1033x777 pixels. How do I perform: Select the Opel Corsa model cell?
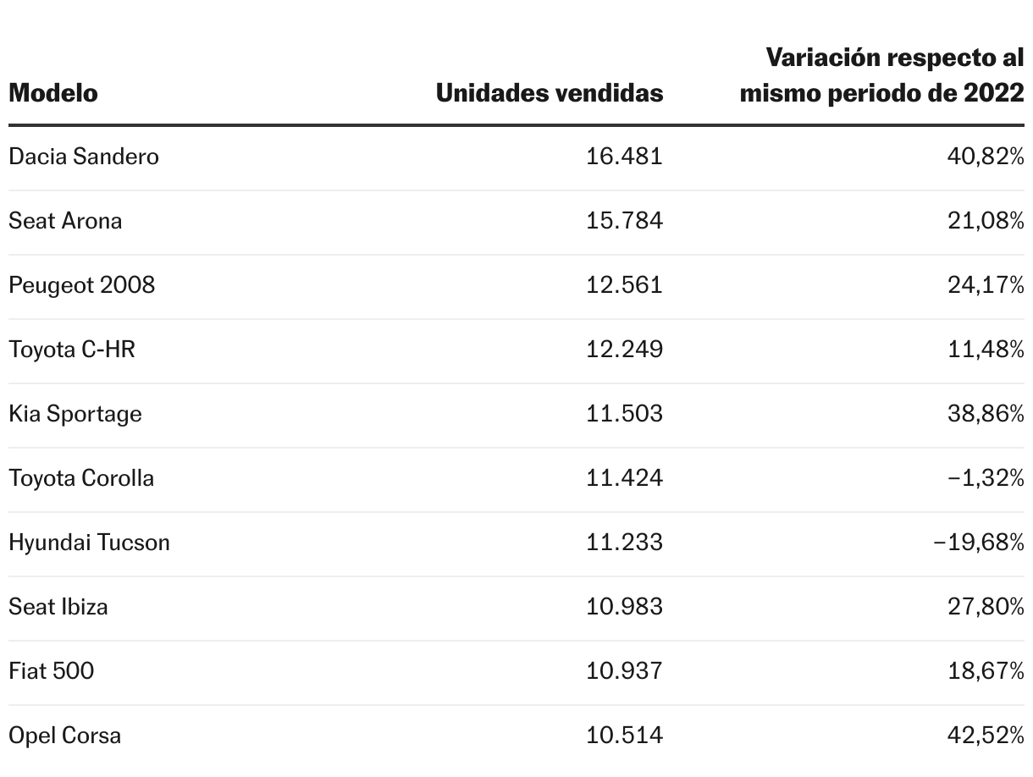pyautogui.click(x=65, y=736)
